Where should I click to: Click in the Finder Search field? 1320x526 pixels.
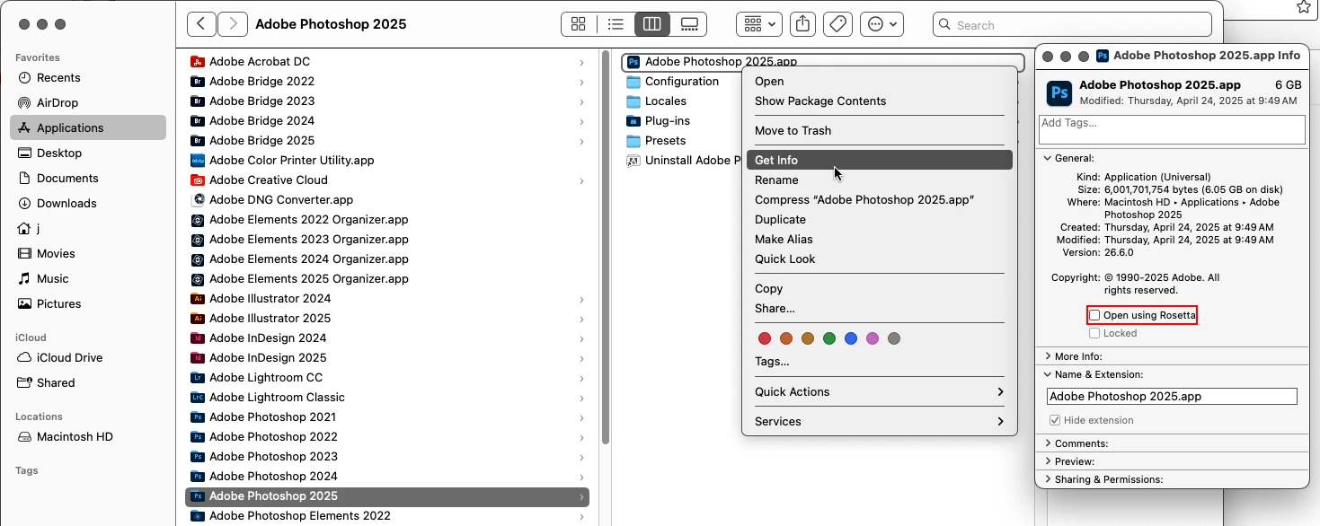[1072, 25]
